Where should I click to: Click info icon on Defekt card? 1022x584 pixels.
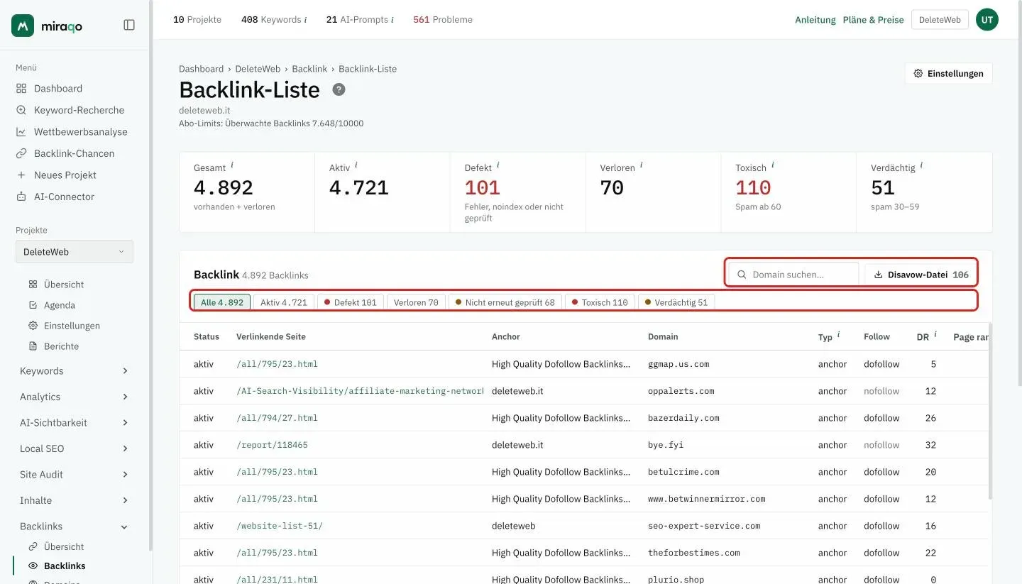pos(498,165)
